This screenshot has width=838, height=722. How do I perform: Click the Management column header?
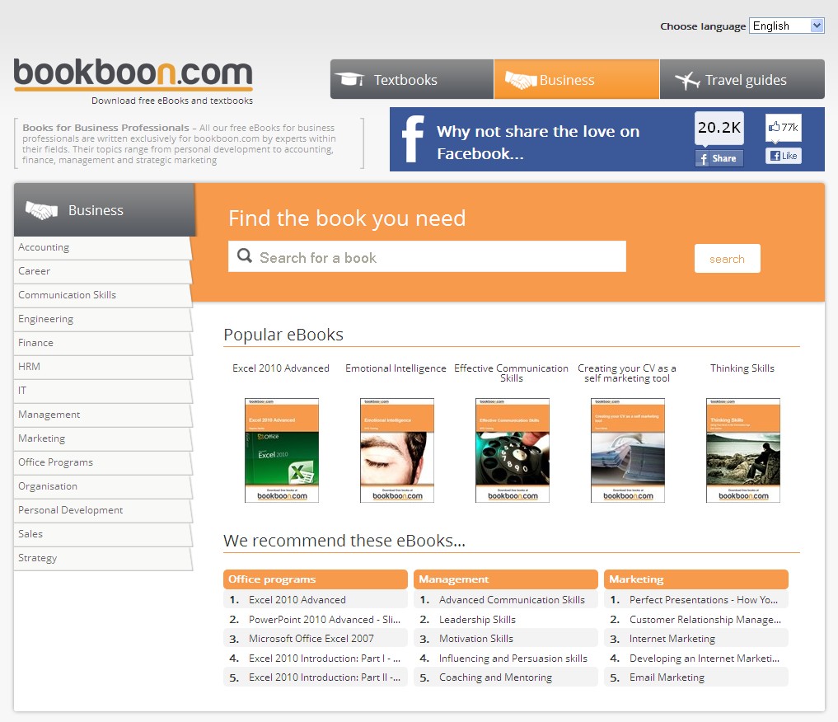tap(506, 579)
